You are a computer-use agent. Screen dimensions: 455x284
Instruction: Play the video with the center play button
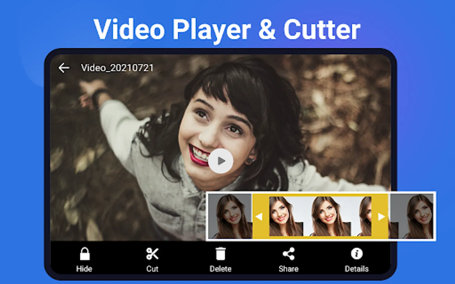pyautogui.click(x=221, y=161)
